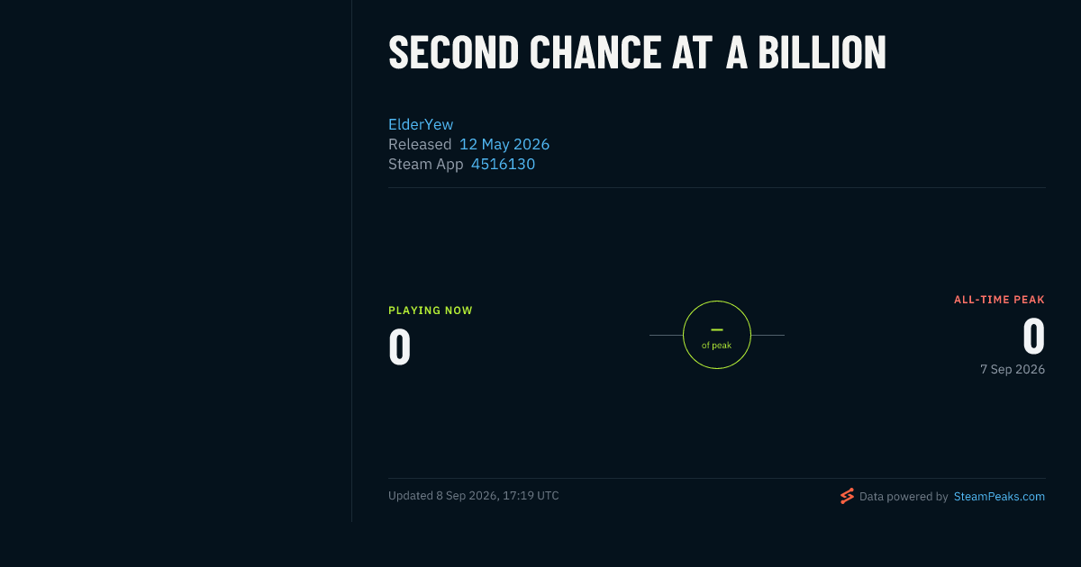This screenshot has height=567, width=1081.
Task: Click the Playing Now label
Action: coord(431,310)
